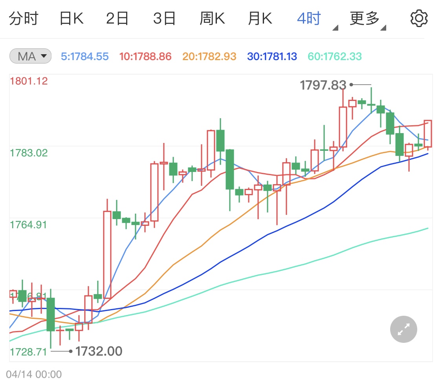Open the 周K weekly chart tab
Screen dimensions: 442x388
212,18
